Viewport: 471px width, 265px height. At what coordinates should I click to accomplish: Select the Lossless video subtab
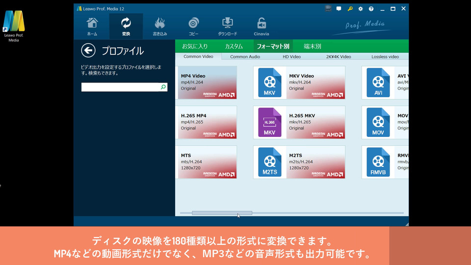pos(385,56)
